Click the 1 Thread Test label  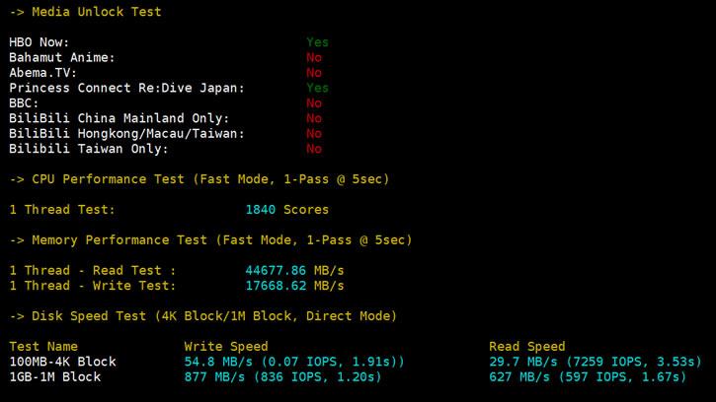62,210
